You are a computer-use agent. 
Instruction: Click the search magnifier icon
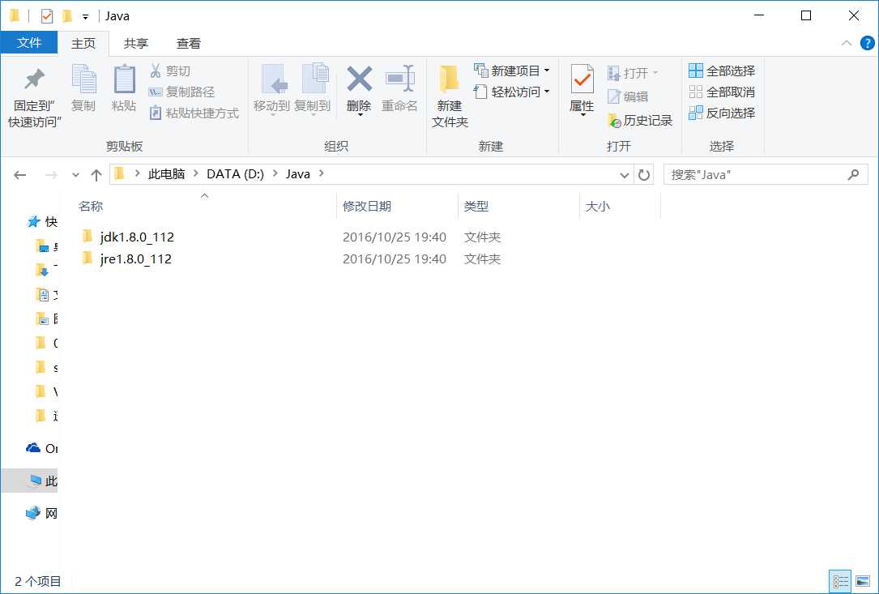[853, 174]
